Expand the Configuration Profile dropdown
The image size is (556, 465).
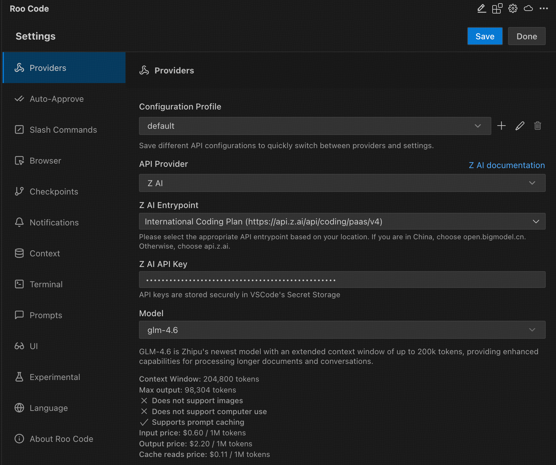pos(315,126)
